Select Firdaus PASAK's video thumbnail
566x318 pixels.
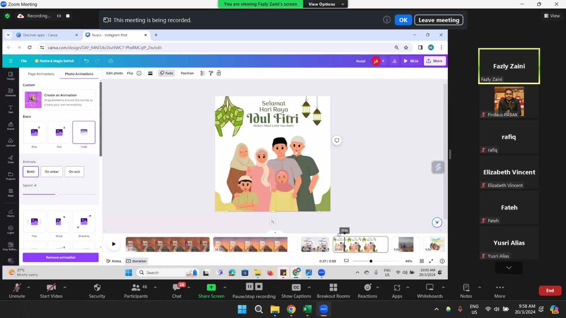point(509,101)
